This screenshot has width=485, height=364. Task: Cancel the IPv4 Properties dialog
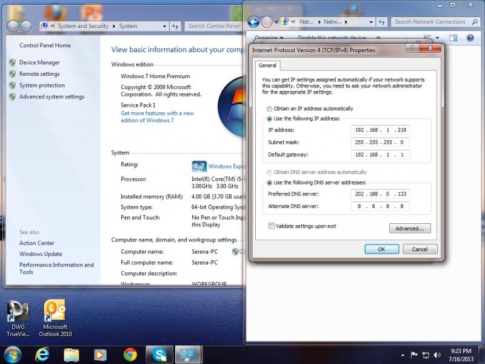(420, 249)
